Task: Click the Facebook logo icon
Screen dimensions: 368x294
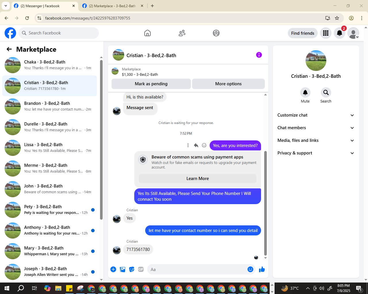Action: pos(10,33)
